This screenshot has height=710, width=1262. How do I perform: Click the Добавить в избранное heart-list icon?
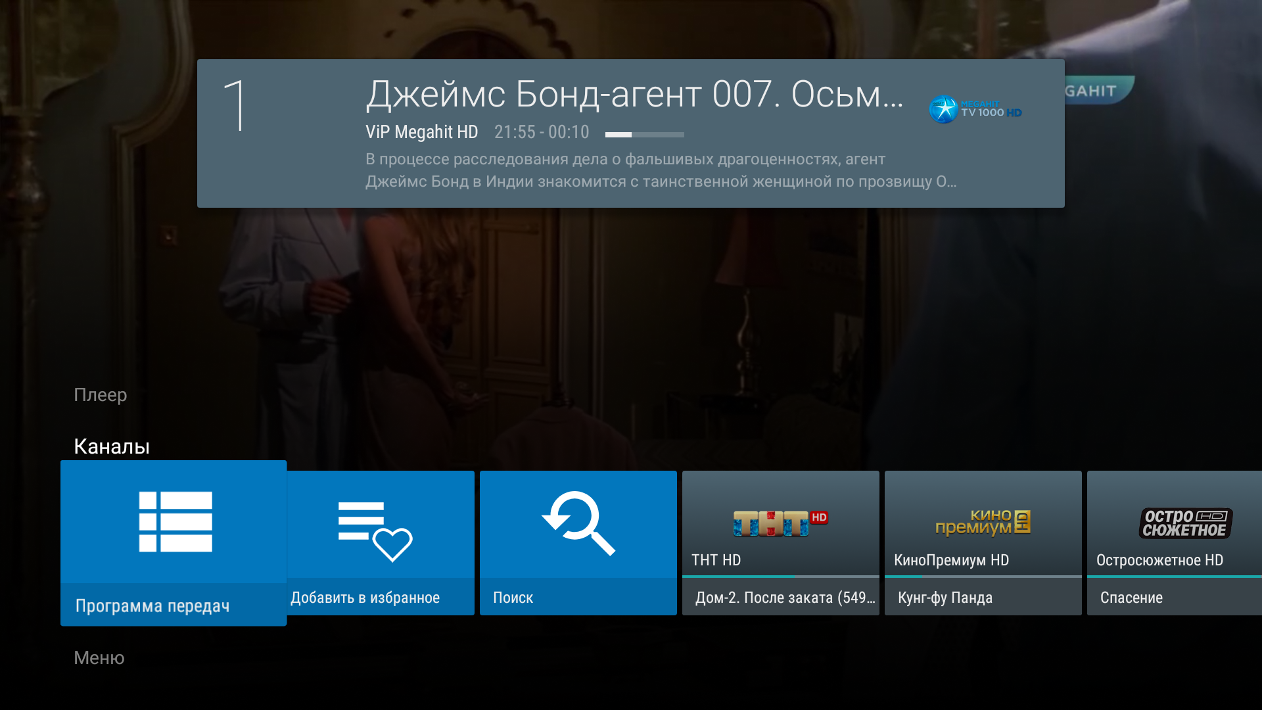point(375,531)
